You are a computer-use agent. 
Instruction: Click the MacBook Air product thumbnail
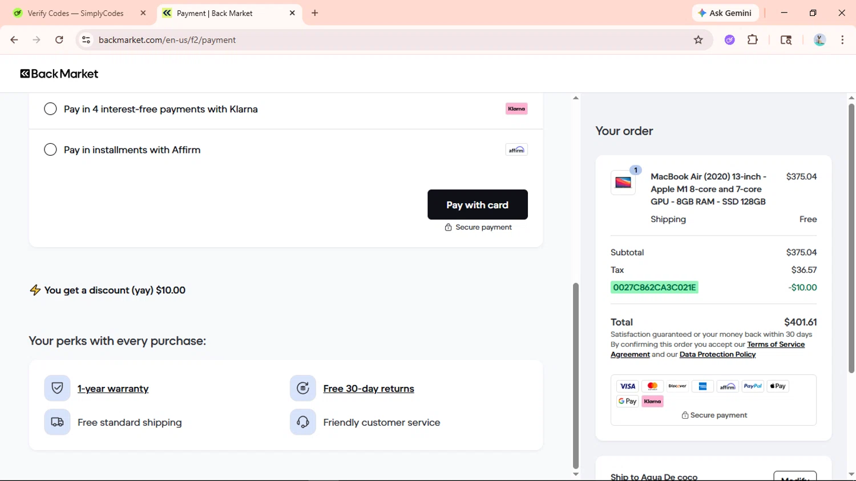(623, 183)
